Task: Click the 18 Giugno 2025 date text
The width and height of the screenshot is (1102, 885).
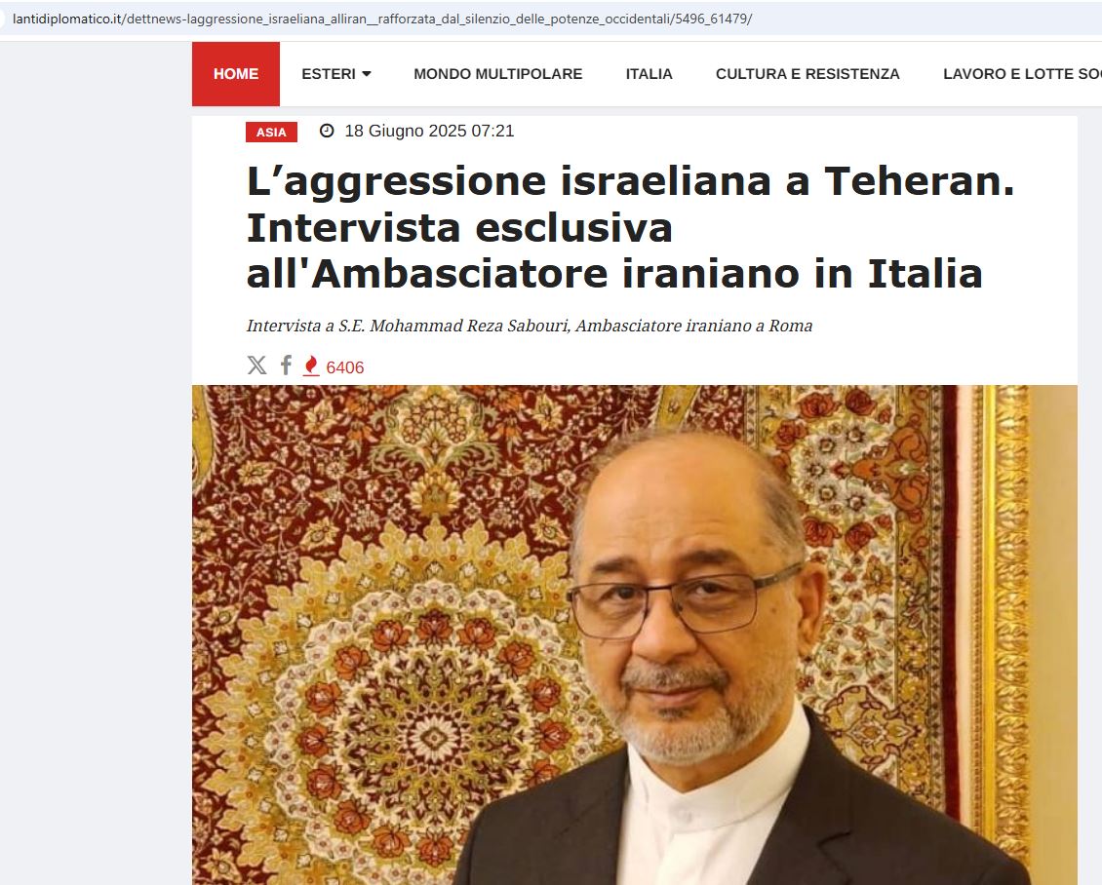Action: pos(406,131)
